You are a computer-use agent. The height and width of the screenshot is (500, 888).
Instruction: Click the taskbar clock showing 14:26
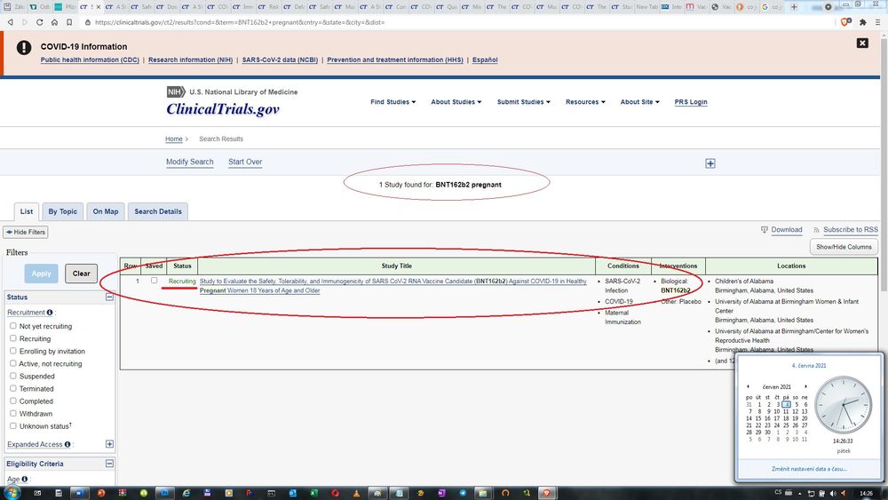coord(866,493)
